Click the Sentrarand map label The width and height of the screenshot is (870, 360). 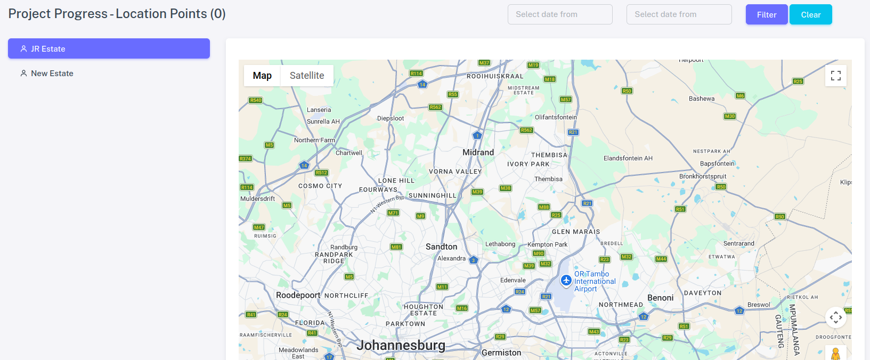click(739, 243)
